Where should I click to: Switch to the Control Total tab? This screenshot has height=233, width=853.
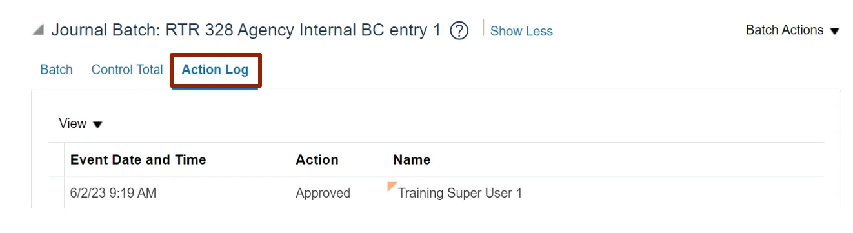(x=127, y=70)
